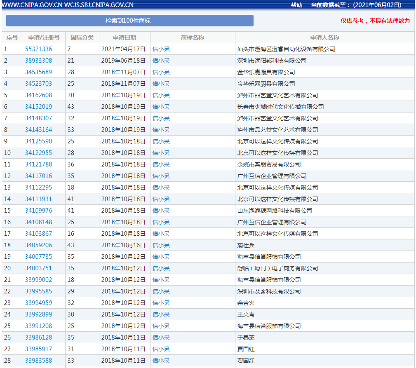
Task: Open application number 34108148
Action: pyautogui.click(x=38, y=222)
